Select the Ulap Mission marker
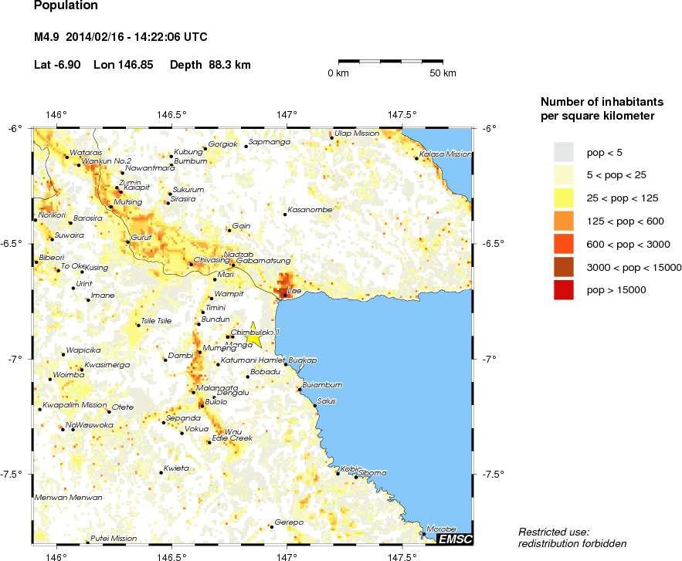Screen dimensions: 682x561 coord(332,138)
